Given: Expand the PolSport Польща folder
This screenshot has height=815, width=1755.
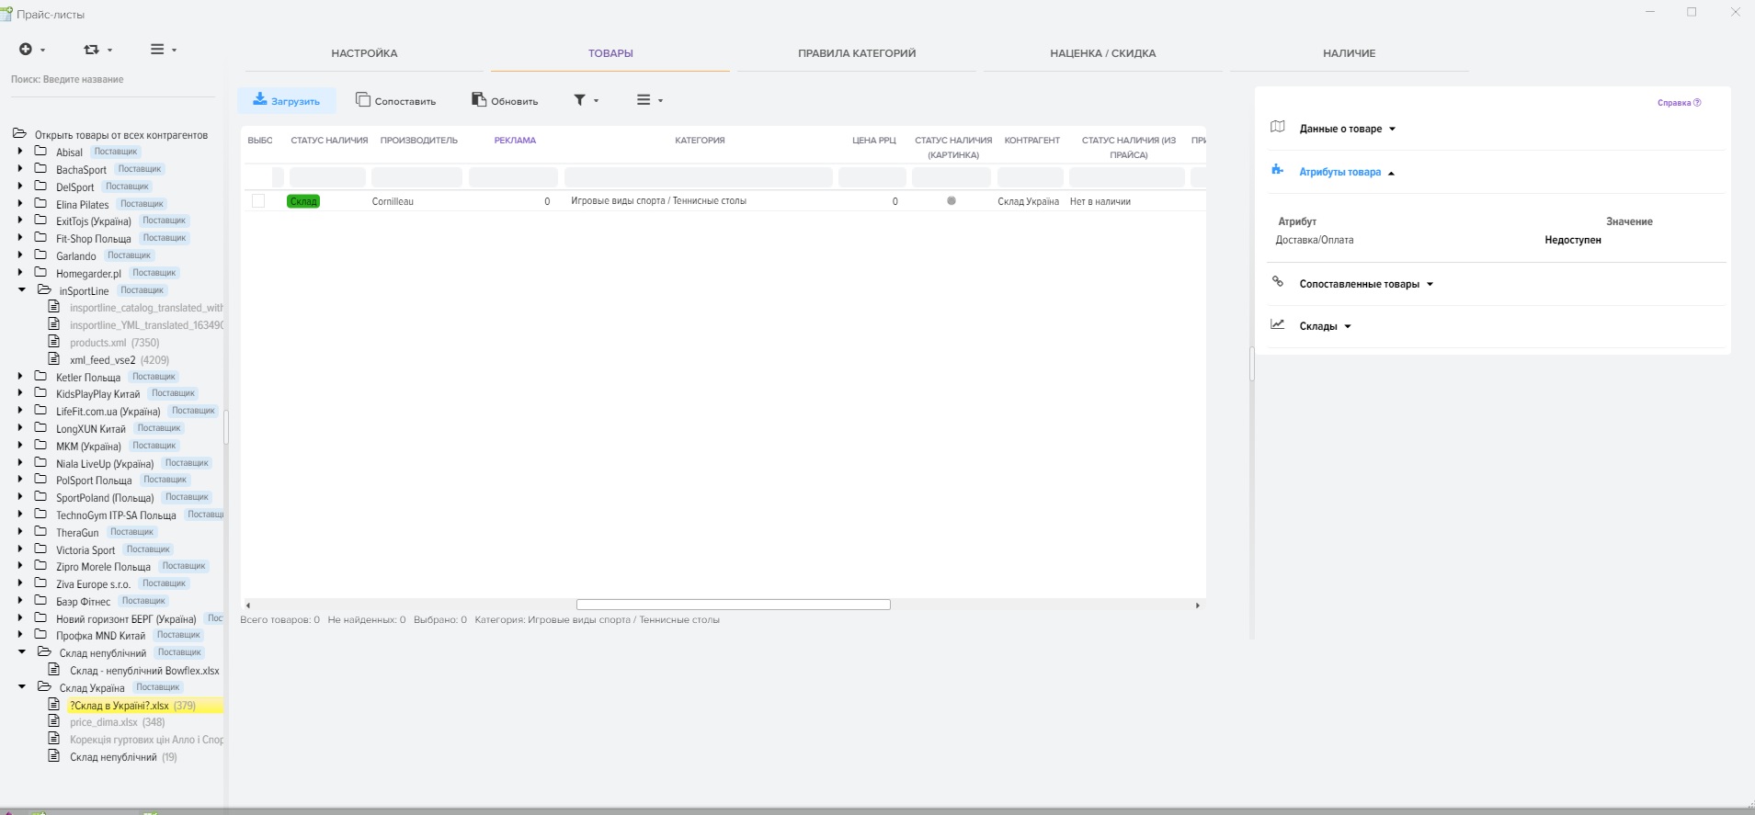Looking at the screenshot, I should 20,479.
